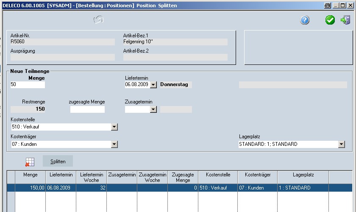Click the exit door icon
The height and width of the screenshot is (212, 356).
(x=345, y=20)
